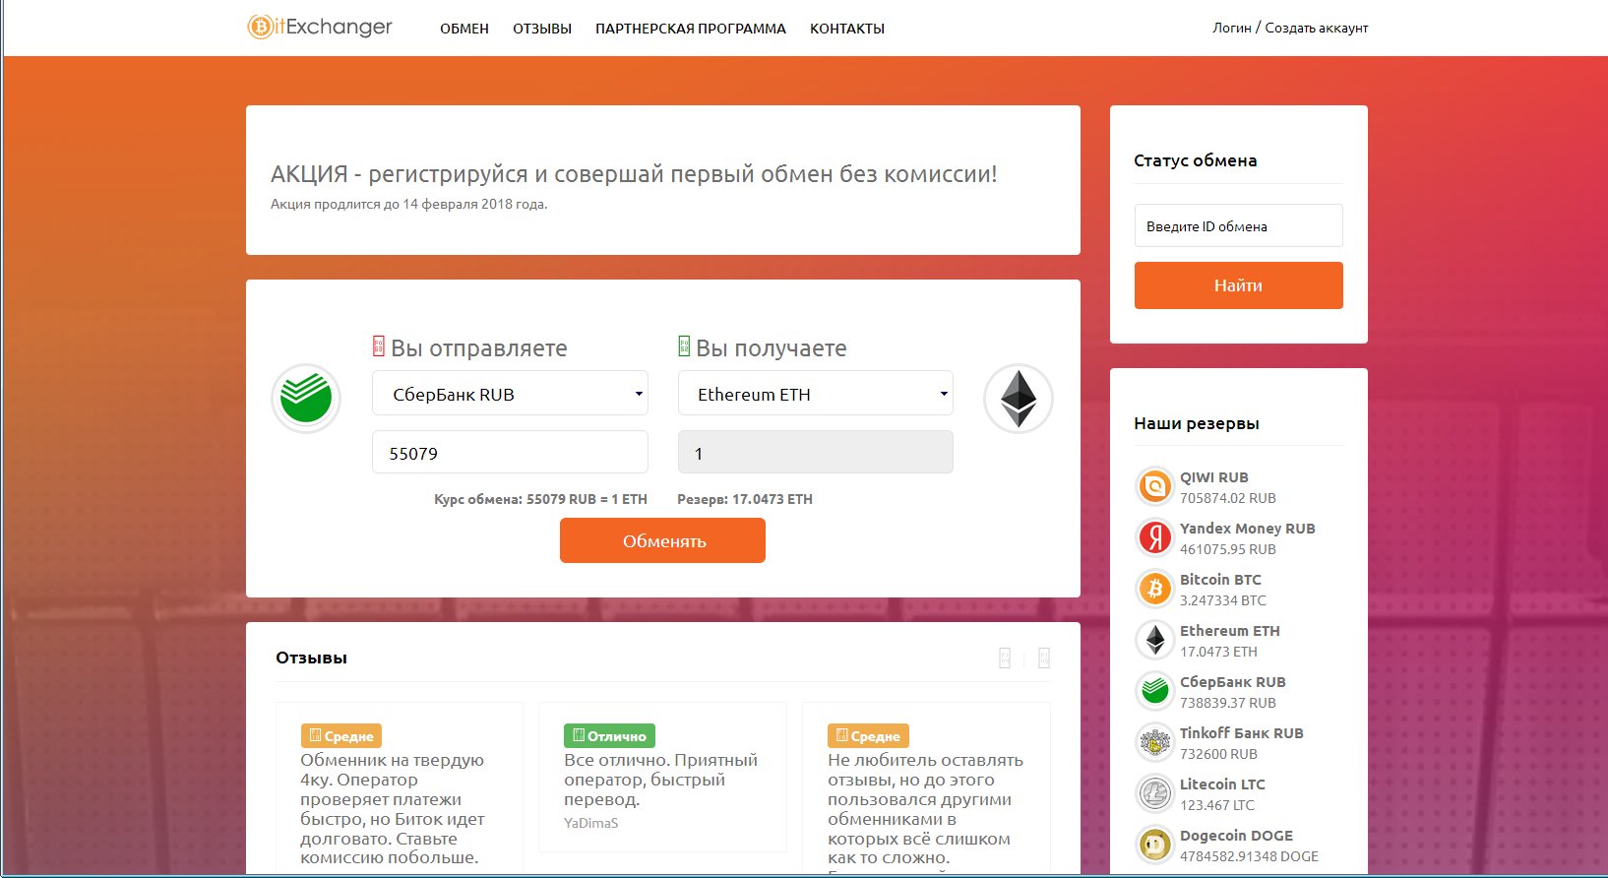Click the 461075.95 RUB reserve amount
Screen dimensions: 1608x878
tap(1228, 549)
